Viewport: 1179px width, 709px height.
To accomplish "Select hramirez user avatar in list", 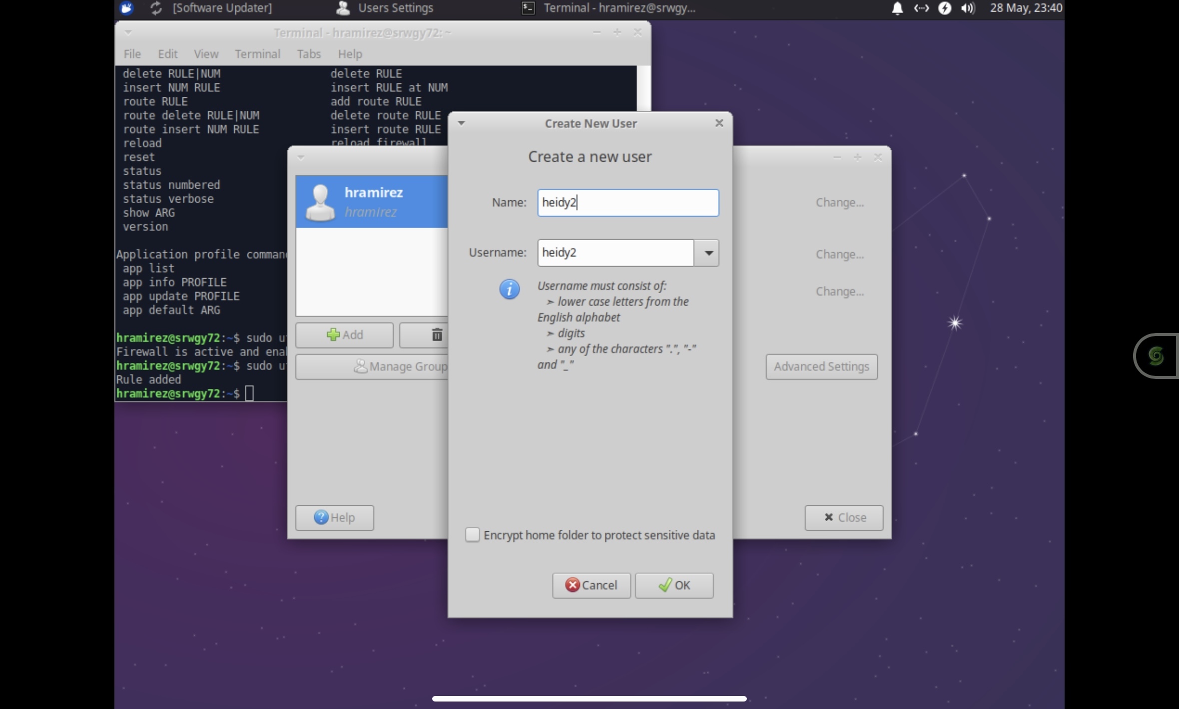I will pyautogui.click(x=320, y=202).
